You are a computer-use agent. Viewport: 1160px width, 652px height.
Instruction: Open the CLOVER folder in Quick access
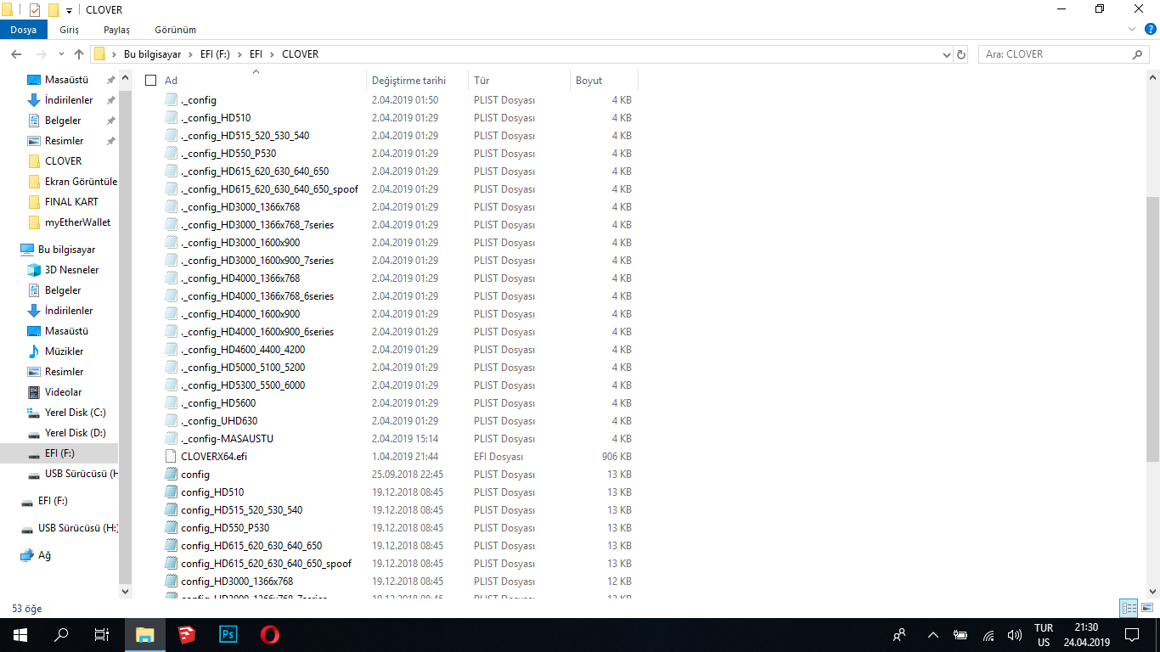(63, 161)
